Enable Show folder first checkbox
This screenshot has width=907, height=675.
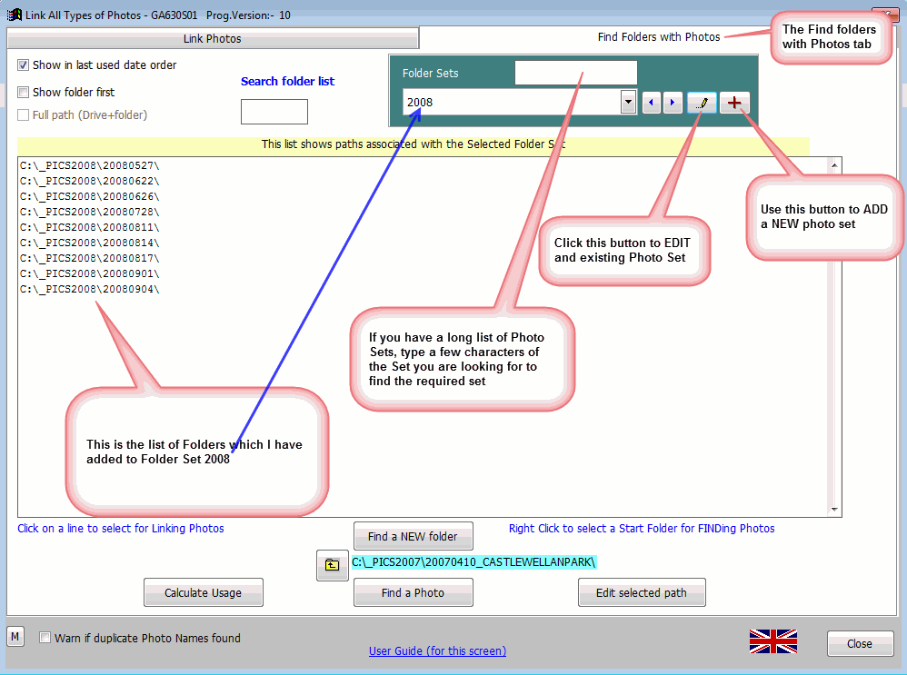[x=23, y=92]
